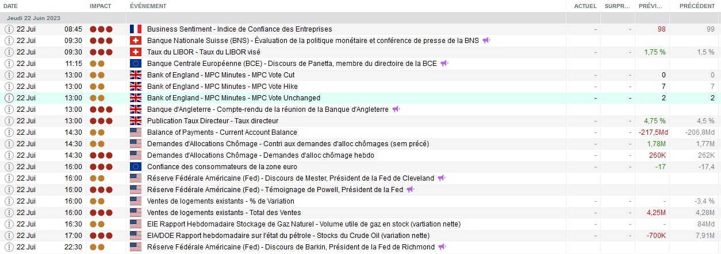Sort by the DATE column header
This screenshot has width=721, height=254.
click(x=11, y=6)
